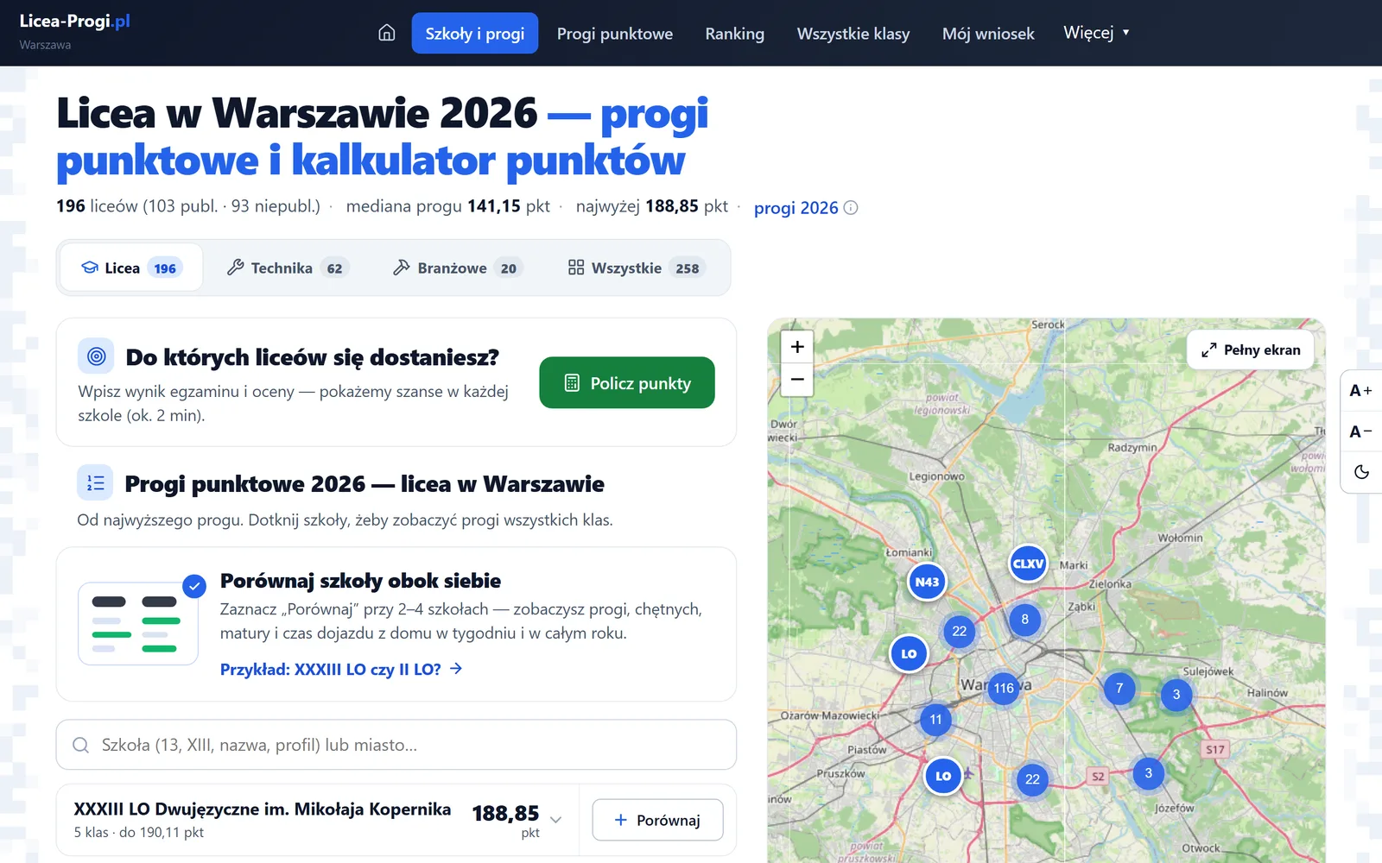Open the 3 cluster near Sulejówek

coord(1176,694)
